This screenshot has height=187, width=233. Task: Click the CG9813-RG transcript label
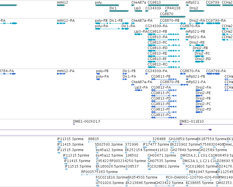click(157, 64)
